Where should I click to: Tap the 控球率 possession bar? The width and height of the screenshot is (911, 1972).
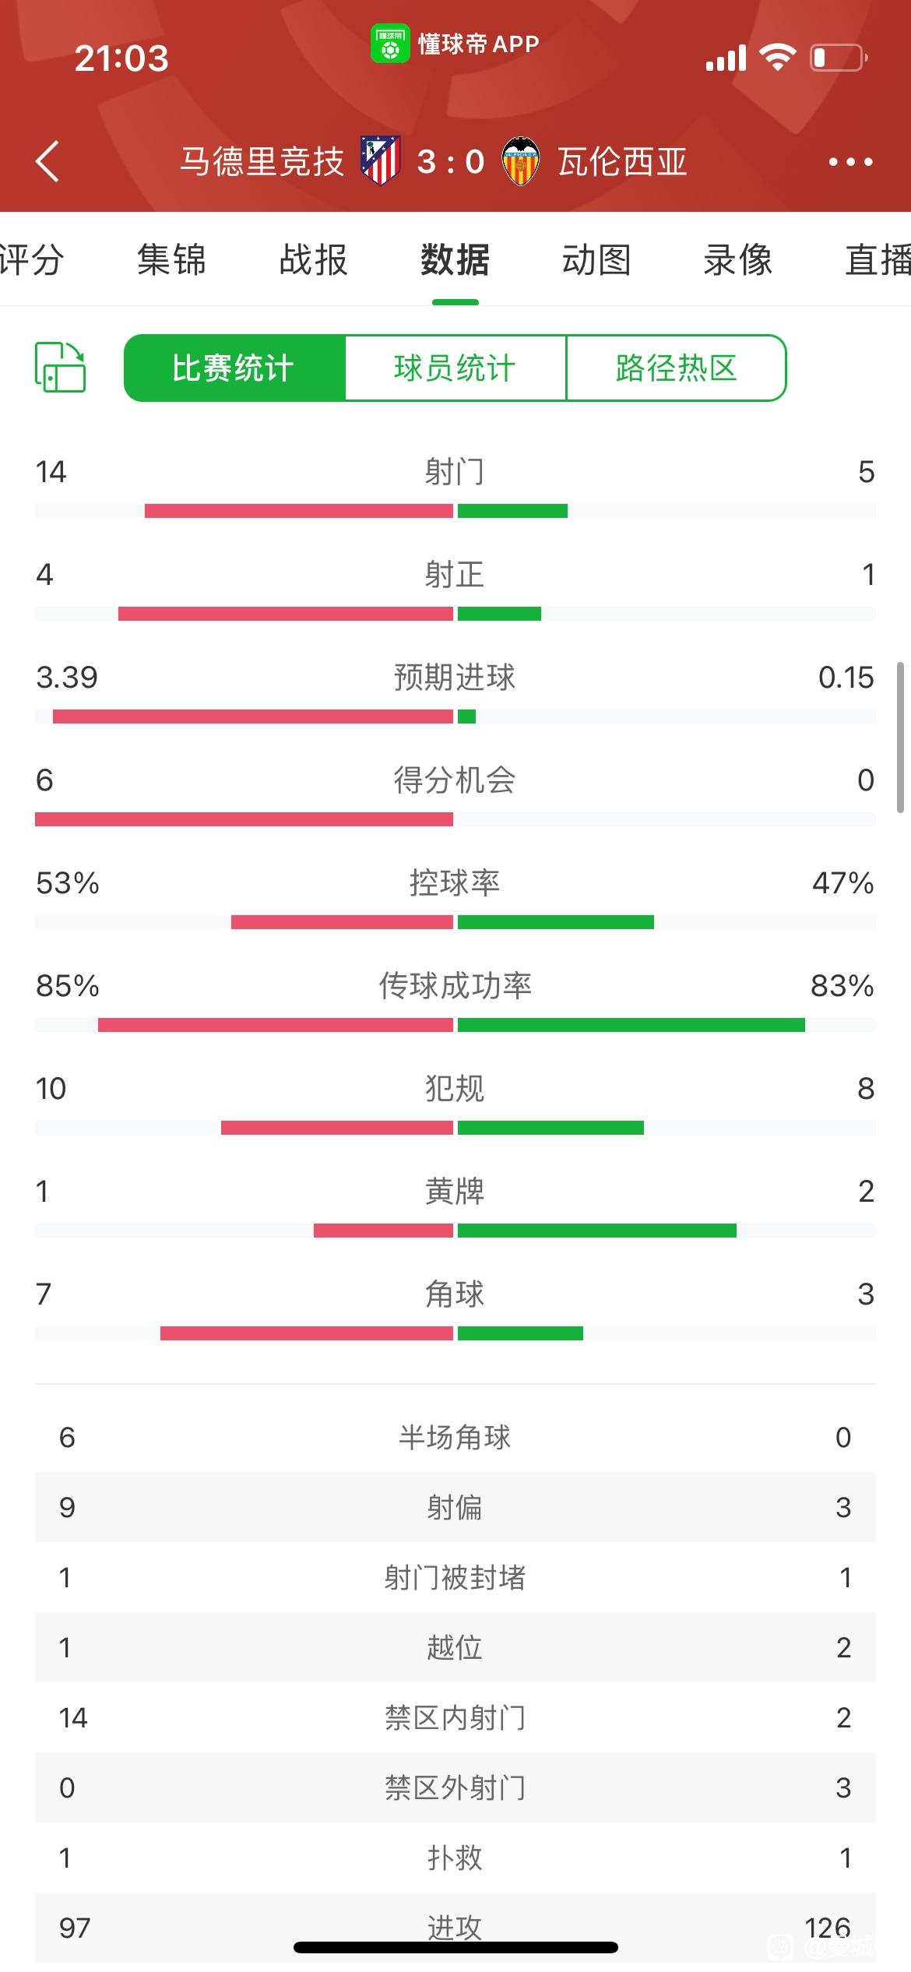pyautogui.click(x=455, y=922)
